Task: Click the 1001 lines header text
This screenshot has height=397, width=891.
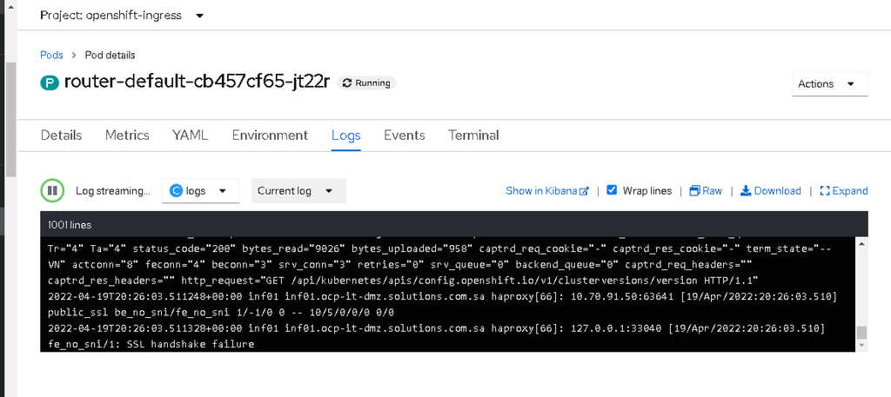Action: click(70, 225)
